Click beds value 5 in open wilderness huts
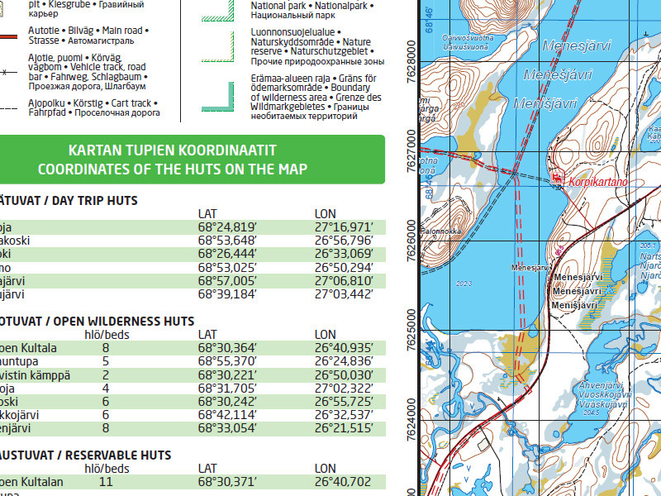661x496 pixels. [106, 361]
